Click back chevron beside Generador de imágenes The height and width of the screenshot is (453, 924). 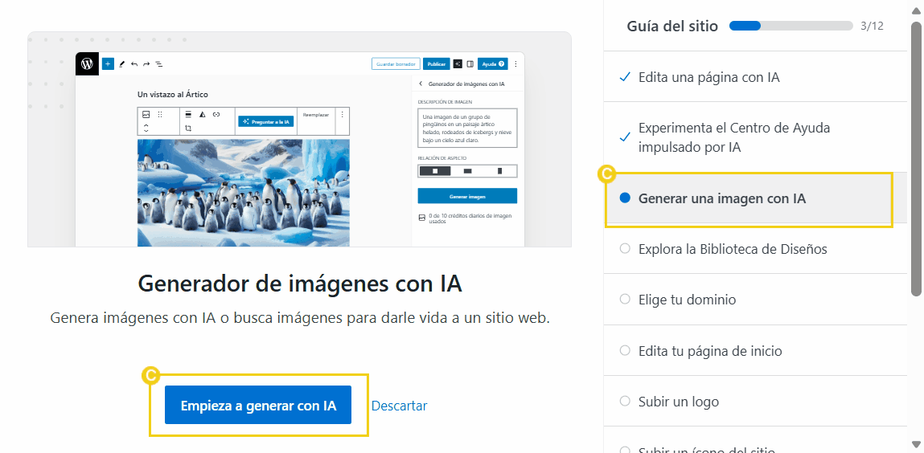421,84
